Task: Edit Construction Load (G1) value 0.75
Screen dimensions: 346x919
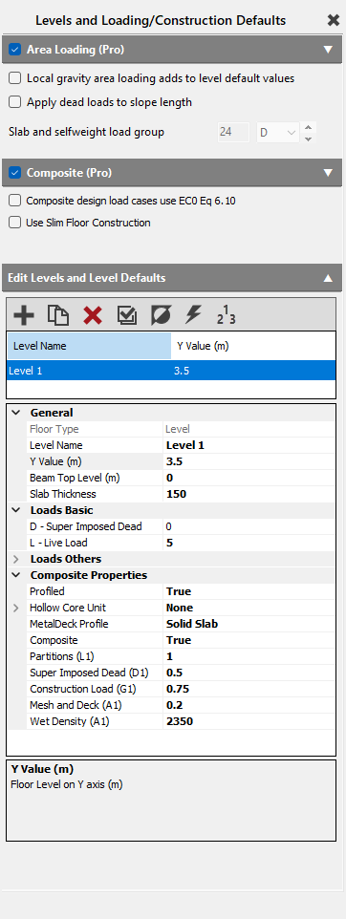Action: [249, 689]
